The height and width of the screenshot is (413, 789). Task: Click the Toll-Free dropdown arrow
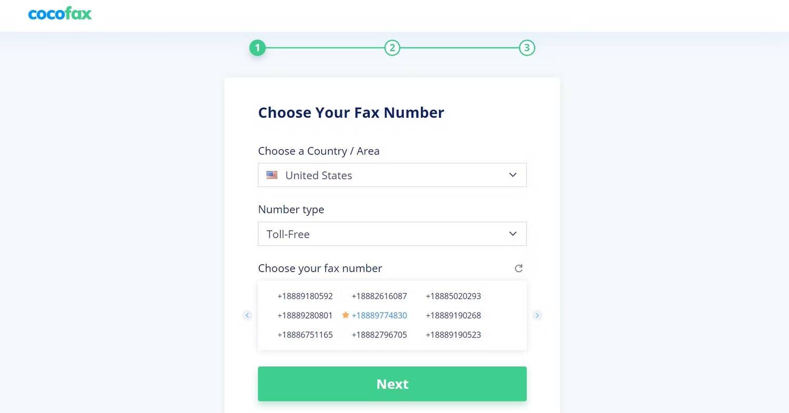pyautogui.click(x=513, y=234)
